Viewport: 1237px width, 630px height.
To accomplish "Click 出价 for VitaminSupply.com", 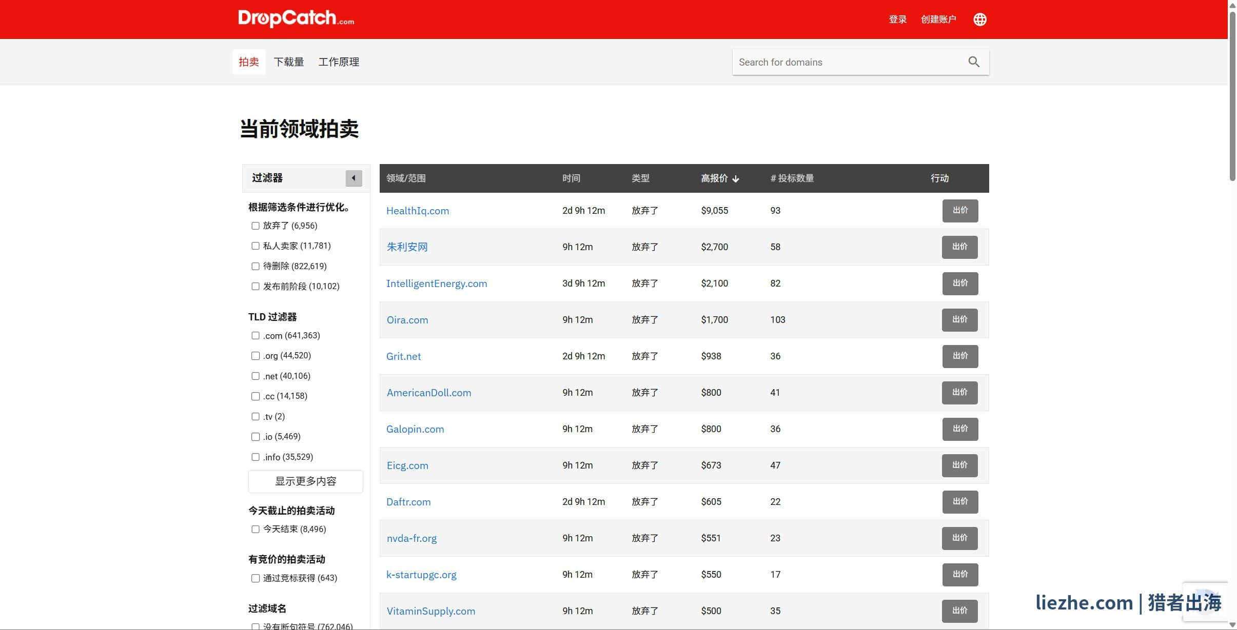I will point(960,611).
